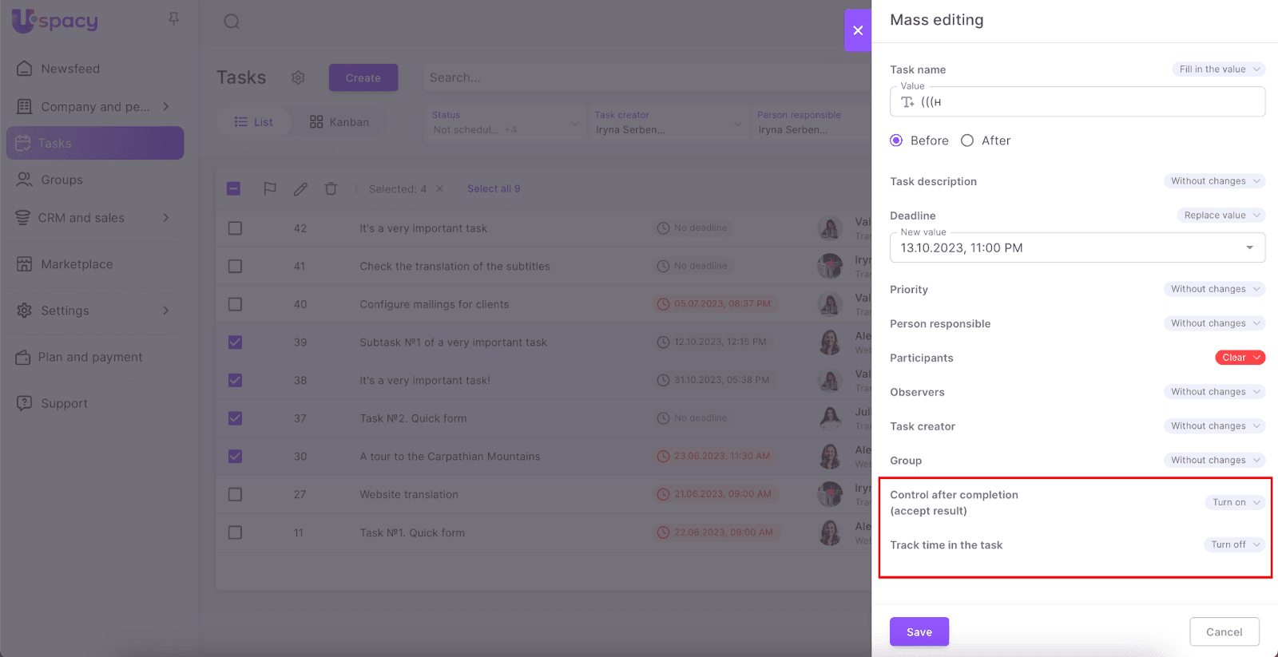Click the Select all 9 link
The height and width of the screenshot is (657, 1278).
click(x=494, y=189)
